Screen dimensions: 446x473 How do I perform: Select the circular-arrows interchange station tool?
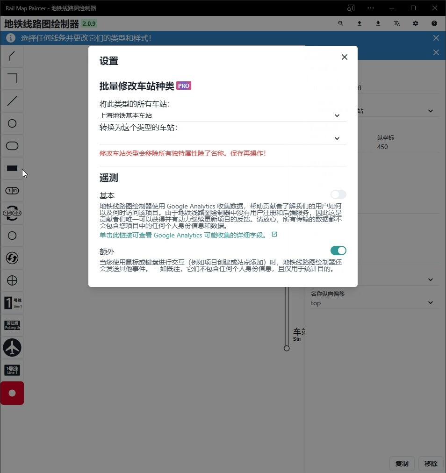pos(12,213)
